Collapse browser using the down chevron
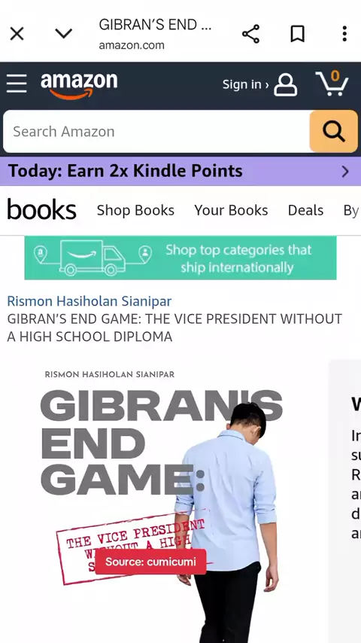 pyautogui.click(x=63, y=33)
